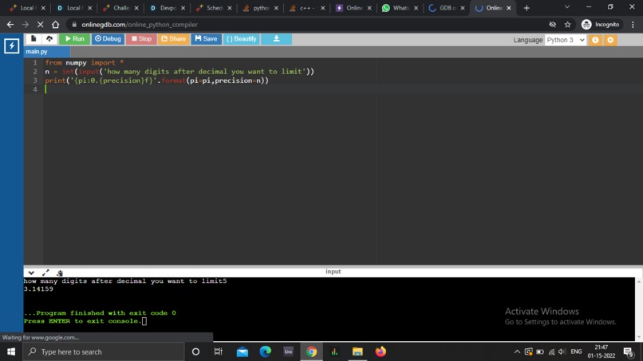Launch Microsoft Edge from the taskbar
The height and width of the screenshot is (361, 643).
(266, 351)
